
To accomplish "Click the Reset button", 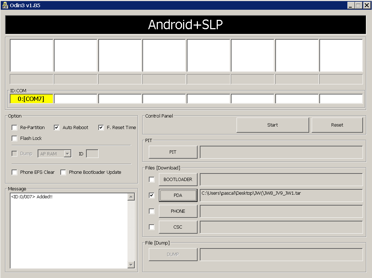I will tap(337, 125).
